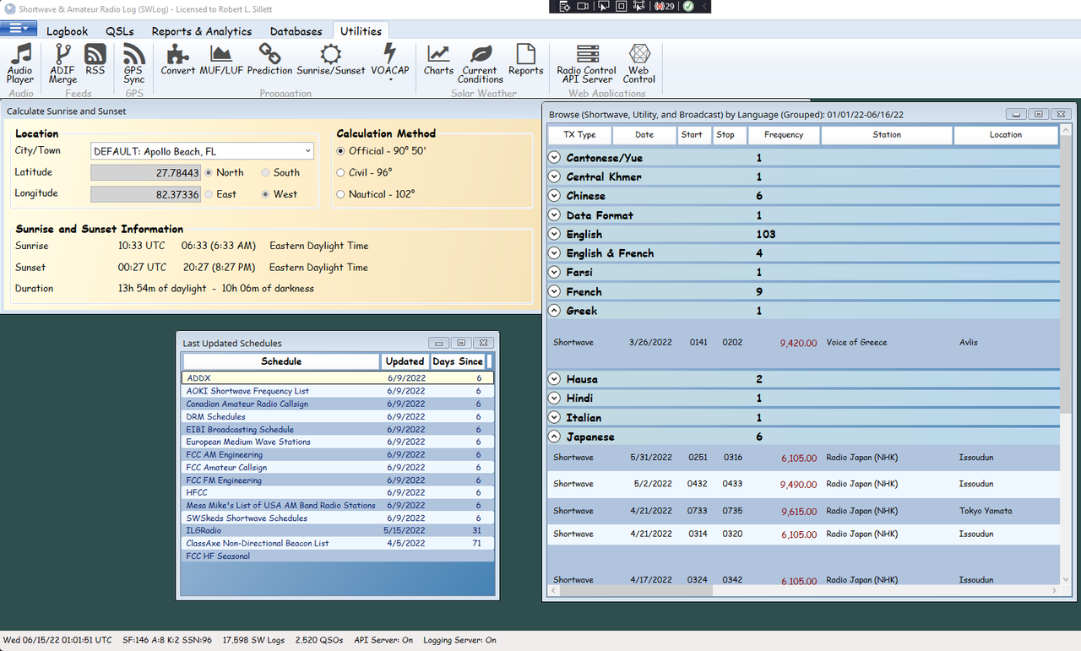Select the South latitude option

pos(280,172)
